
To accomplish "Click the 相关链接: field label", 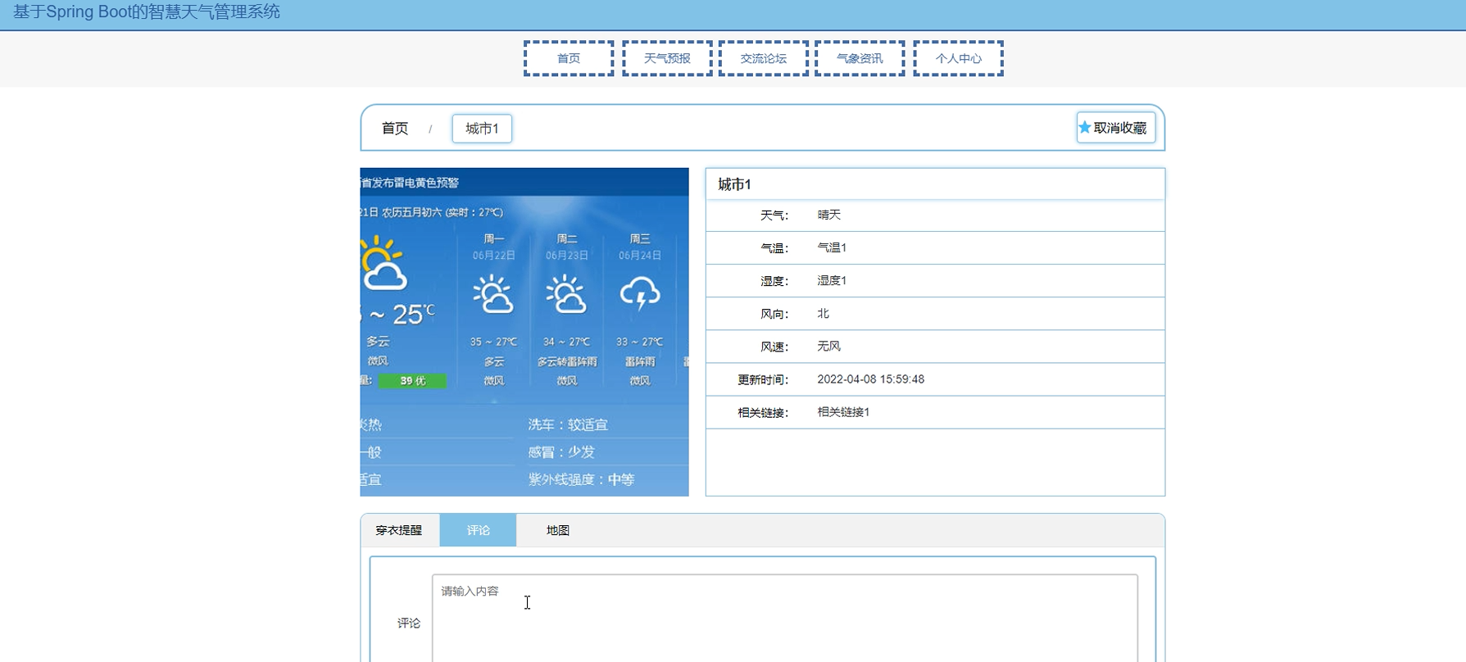I will (x=763, y=413).
